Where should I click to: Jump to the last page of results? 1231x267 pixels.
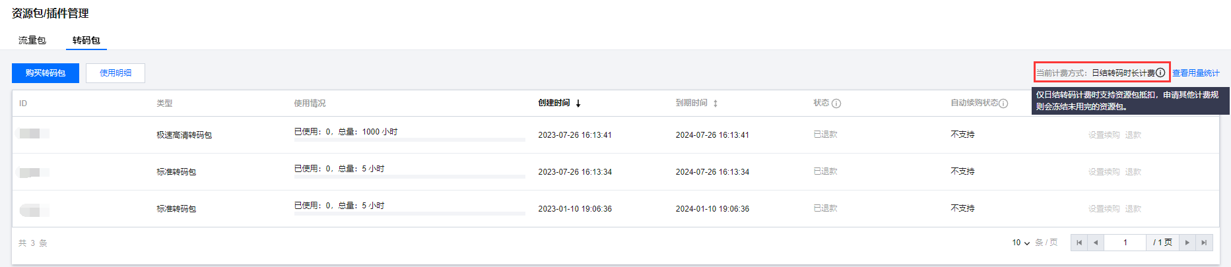pos(1204,243)
